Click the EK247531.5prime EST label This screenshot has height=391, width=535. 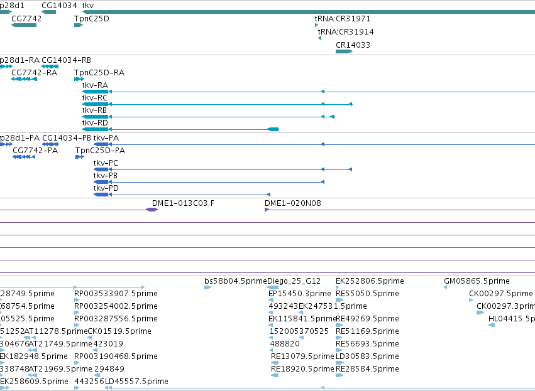333,306
